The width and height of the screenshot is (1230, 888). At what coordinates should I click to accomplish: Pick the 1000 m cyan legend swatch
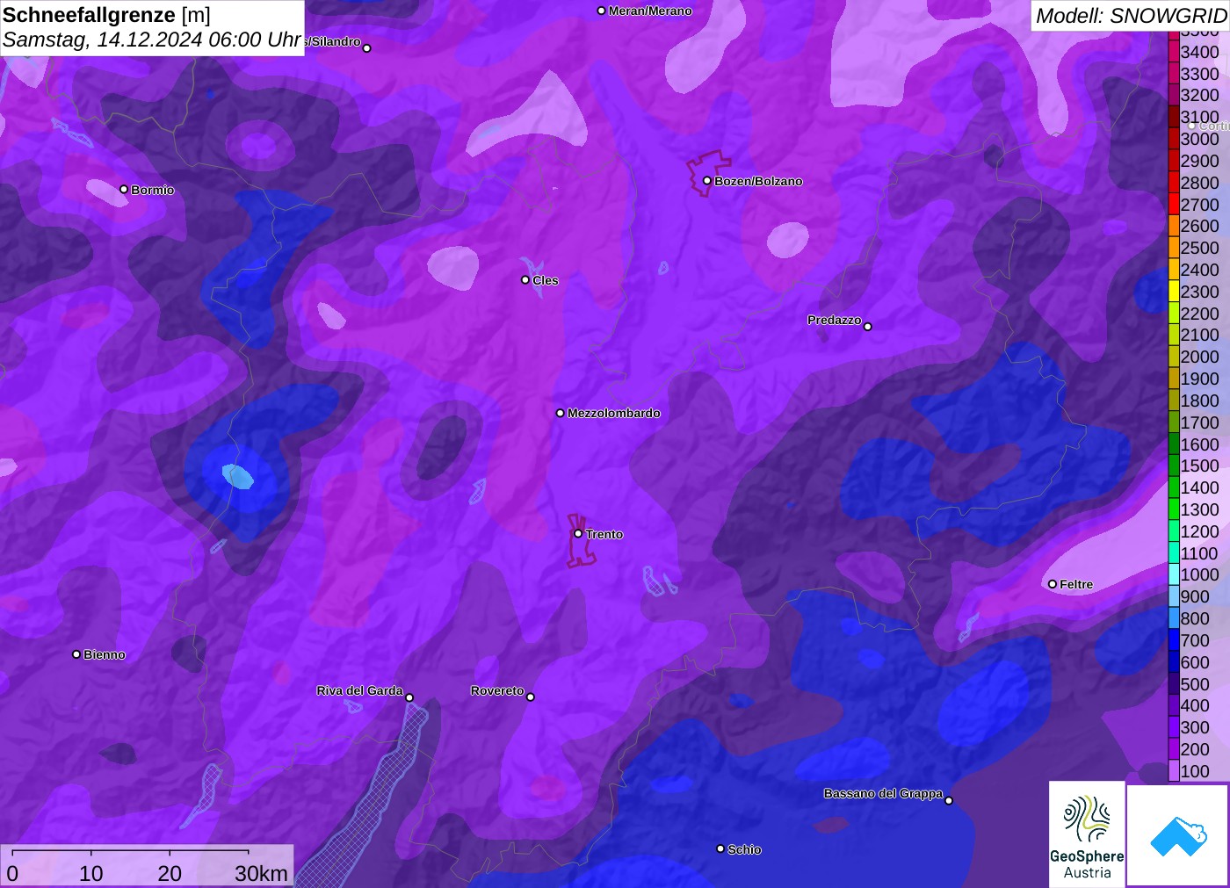(1173, 574)
